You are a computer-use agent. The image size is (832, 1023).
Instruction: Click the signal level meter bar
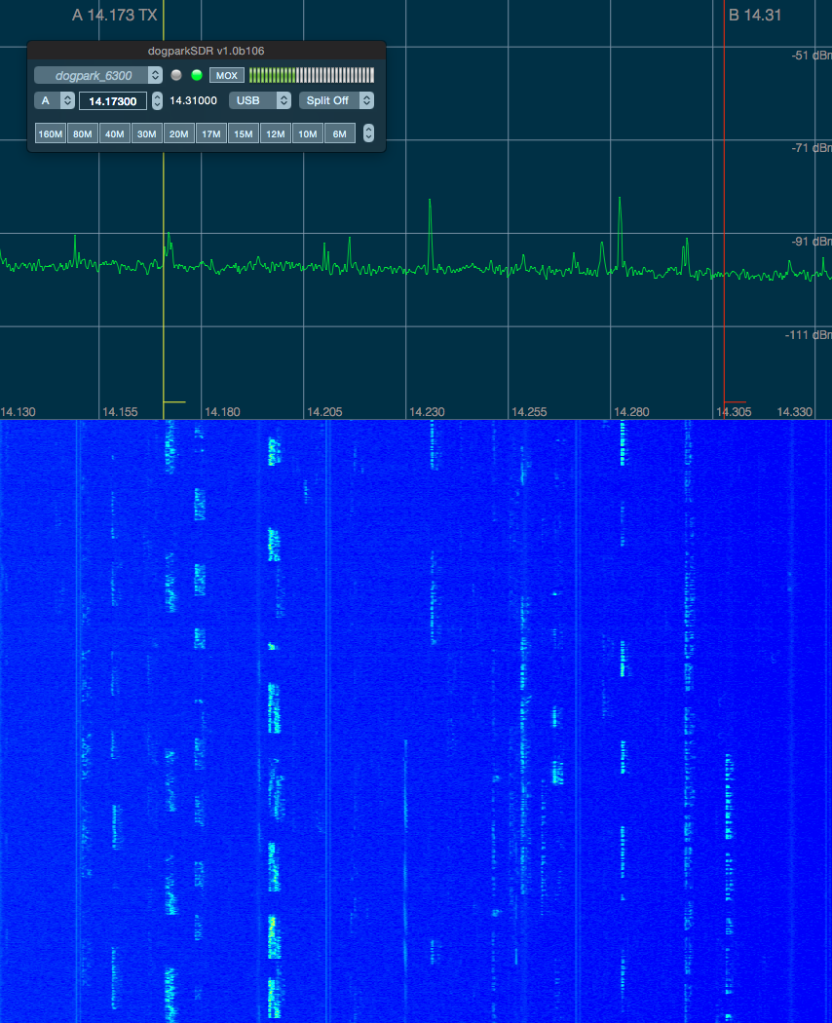tap(311, 75)
